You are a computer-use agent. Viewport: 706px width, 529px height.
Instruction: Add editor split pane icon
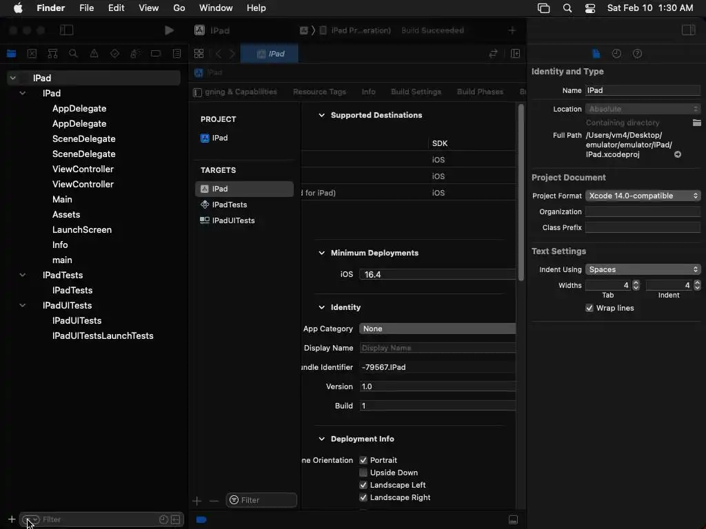pyautogui.click(x=516, y=54)
